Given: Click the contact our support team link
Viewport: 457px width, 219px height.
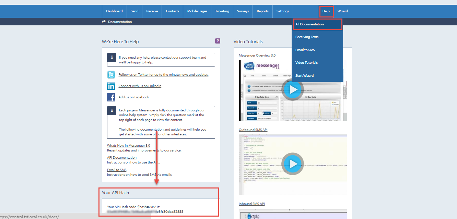Looking at the screenshot, I should (x=180, y=58).
